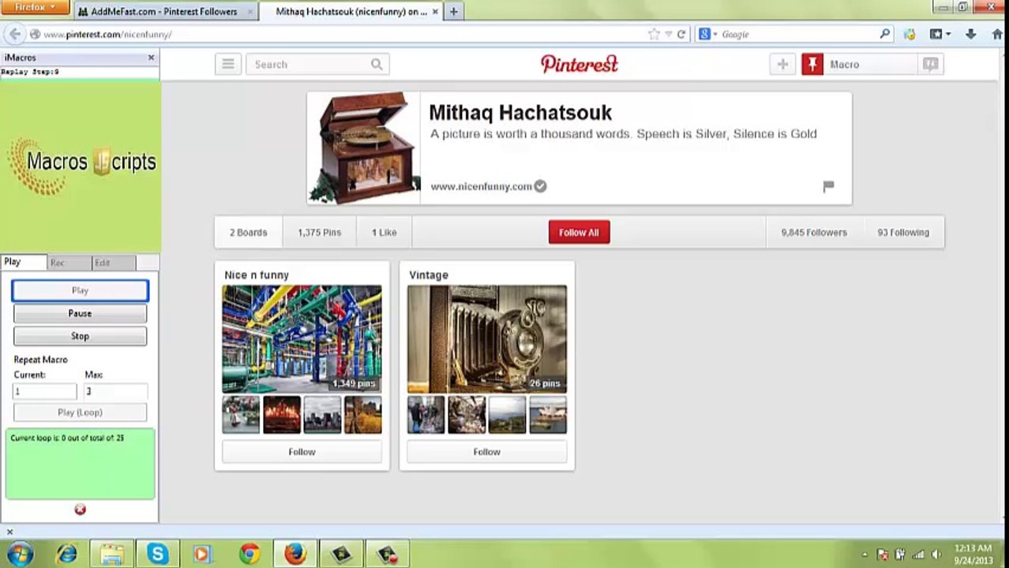1009x568 pixels.
Task: Click the iMacros Stop button
Action: (x=80, y=336)
